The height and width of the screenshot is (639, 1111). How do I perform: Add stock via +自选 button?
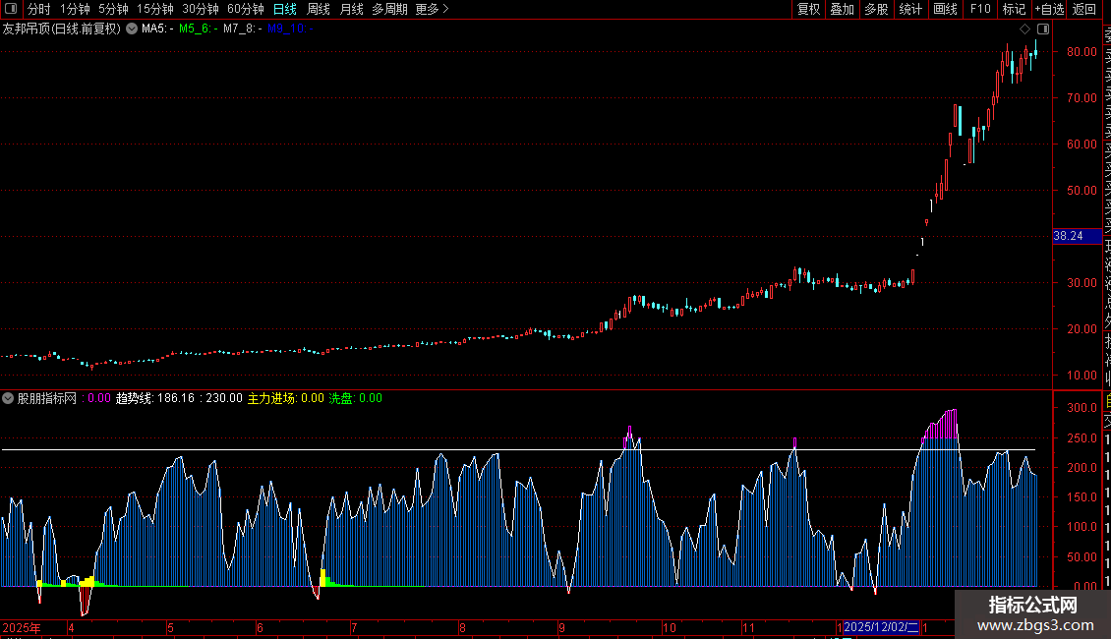point(1049,9)
